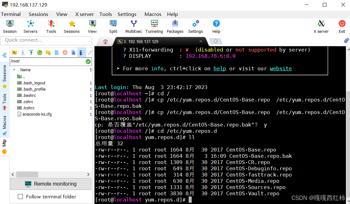Click the paperclip icon at tab bar end
350x204 pixels.
click(x=346, y=41)
